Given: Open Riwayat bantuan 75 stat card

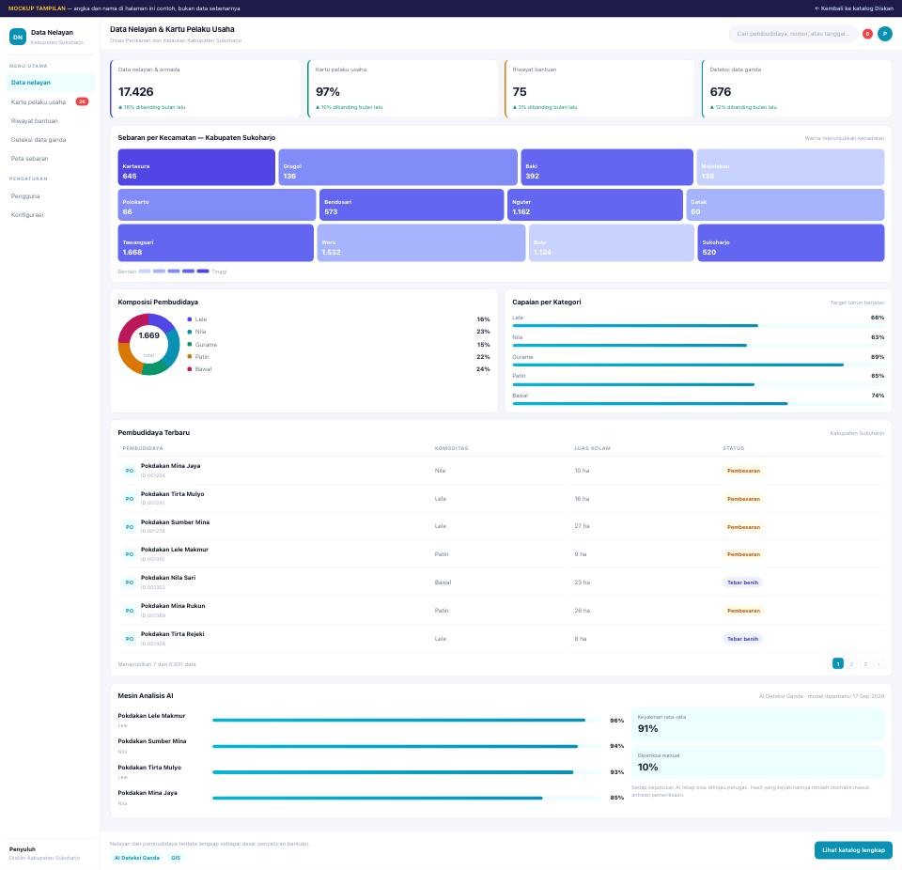Looking at the screenshot, I should pyautogui.click(x=599, y=88).
